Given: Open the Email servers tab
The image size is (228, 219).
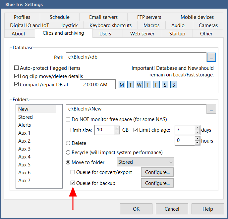Looking at the screenshot, I should point(103,17).
